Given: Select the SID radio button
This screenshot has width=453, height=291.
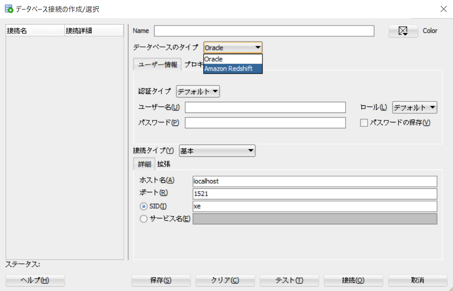Looking at the screenshot, I should tap(143, 206).
